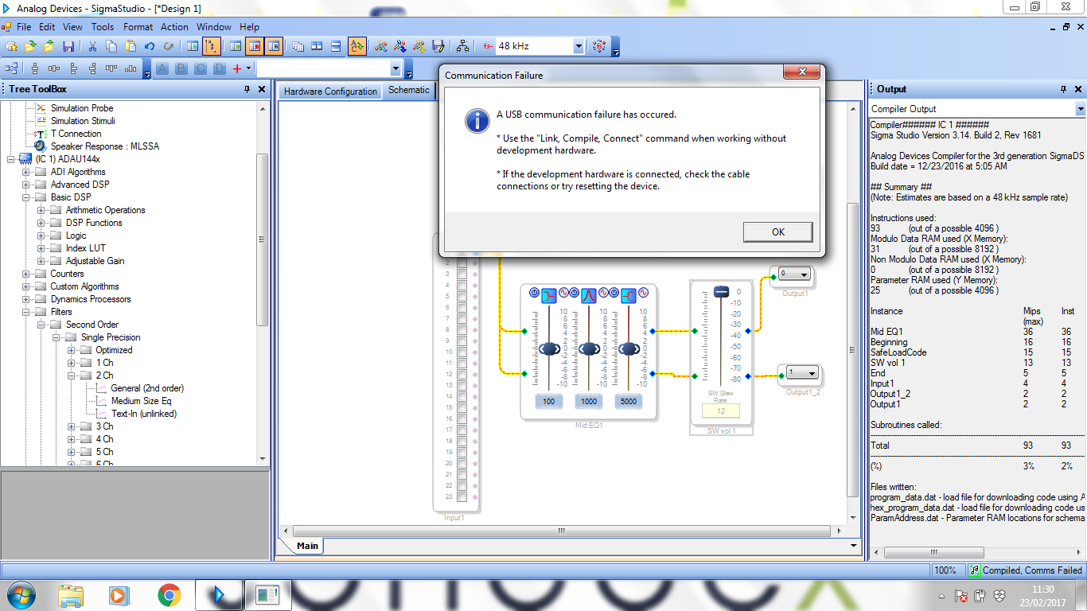Click the T Connection icon in Tree ToolBox
This screenshot has width=1087, height=611.
(x=41, y=134)
